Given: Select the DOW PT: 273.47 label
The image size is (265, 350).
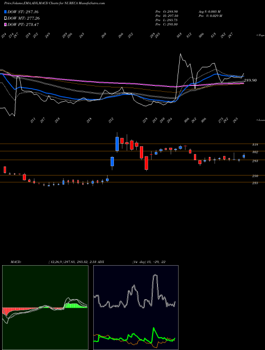Looking at the screenshot, I should pos(23,24).
